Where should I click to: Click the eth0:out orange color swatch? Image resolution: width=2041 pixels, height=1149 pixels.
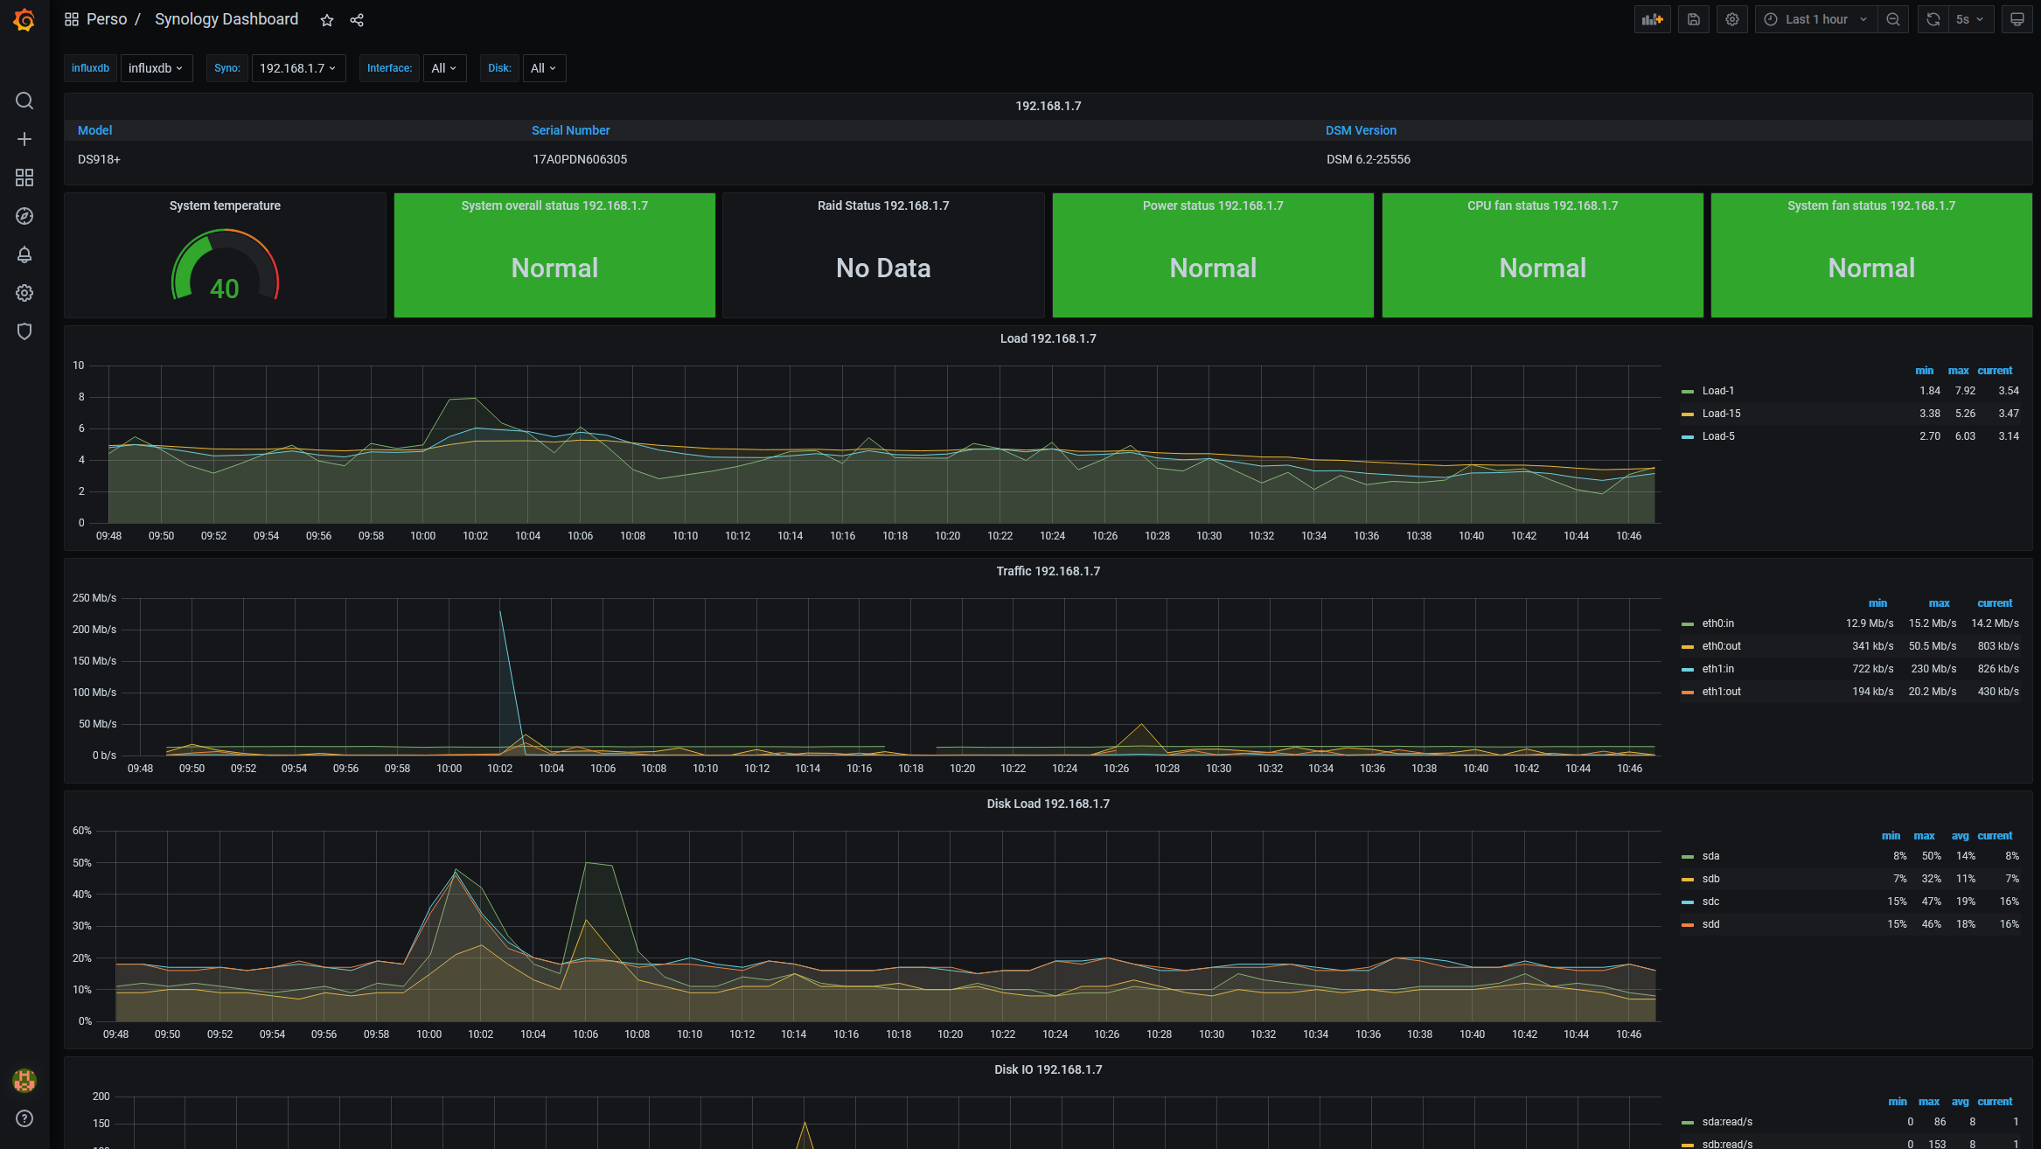pos(1688,647)
